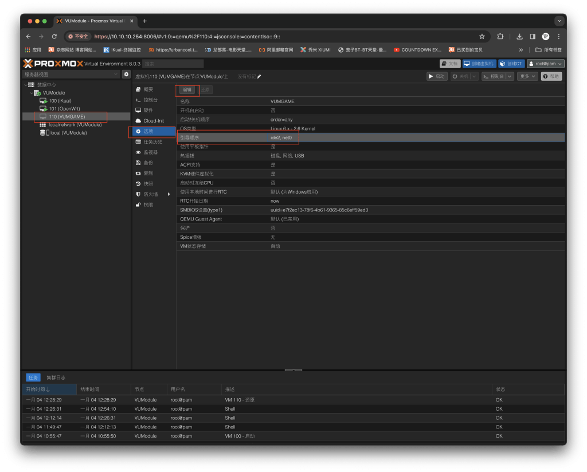Open the server view settings gear

126,74
